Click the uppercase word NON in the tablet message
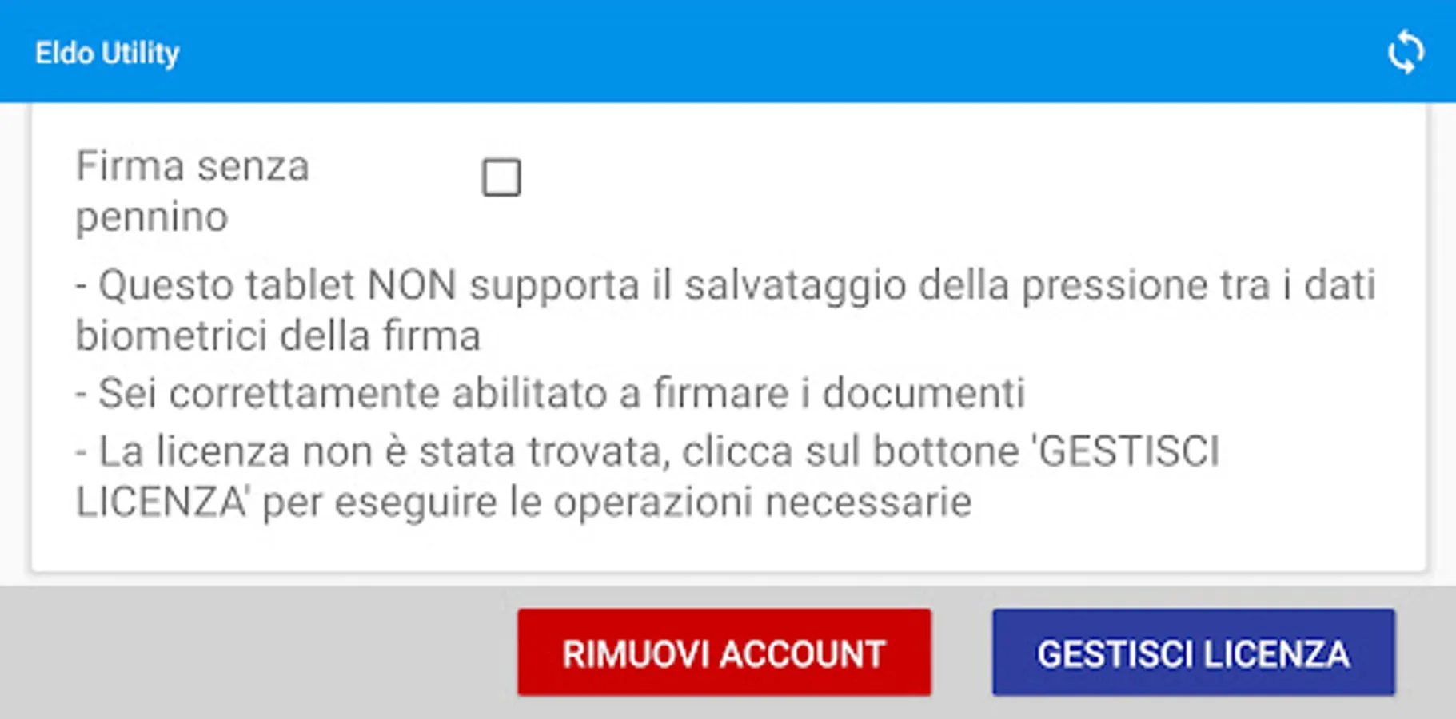Image resolution: width=1456 pixels, height=719 pixels. [411, 284]
